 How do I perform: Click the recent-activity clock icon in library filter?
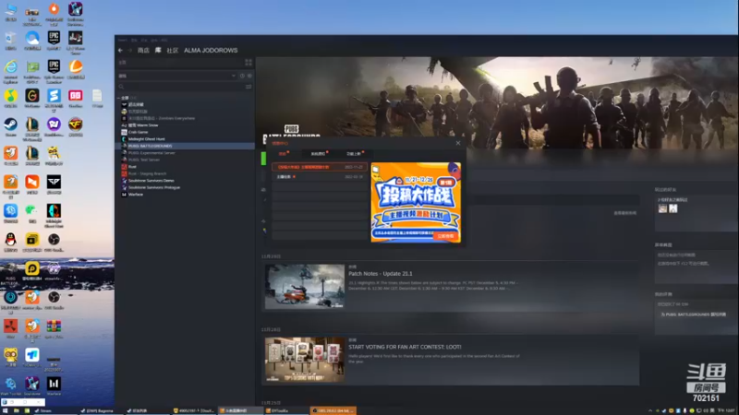pyautogui.click(x=242, y=76)
